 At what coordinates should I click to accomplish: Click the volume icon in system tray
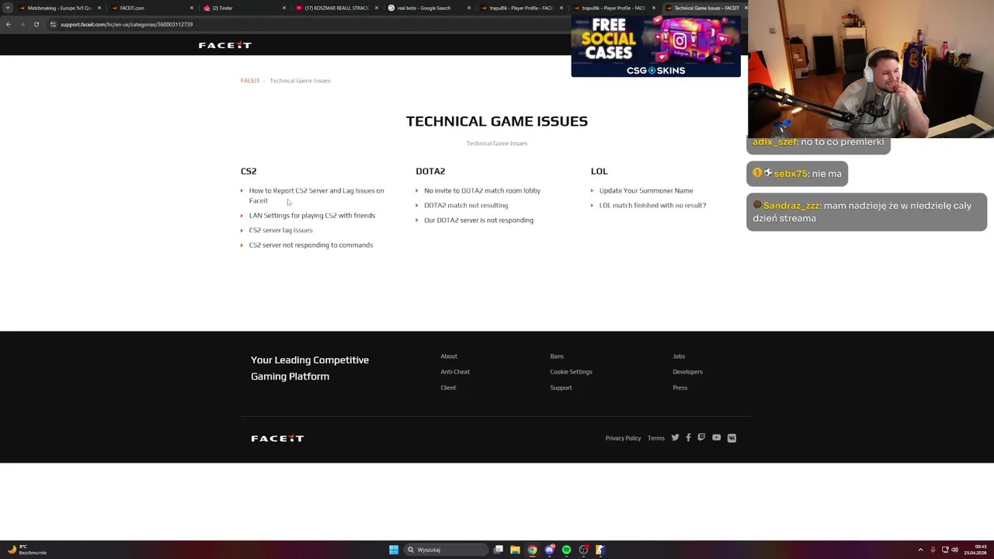click(954, 550)
